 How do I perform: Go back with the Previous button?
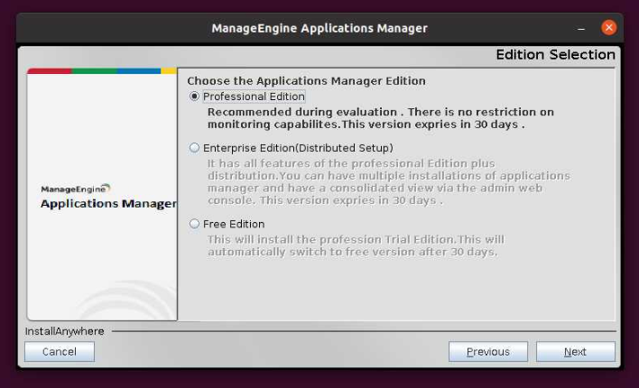487,352
